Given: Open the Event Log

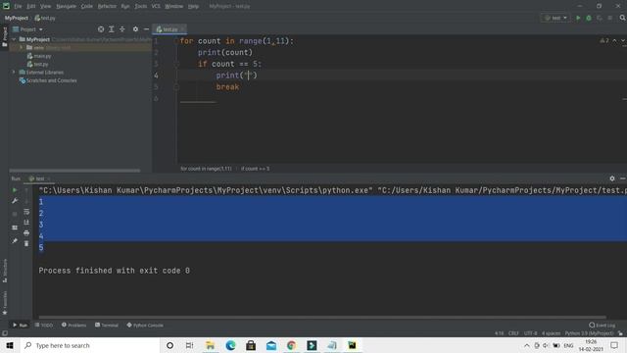Looking at the screenshot, I should [603, 325].
